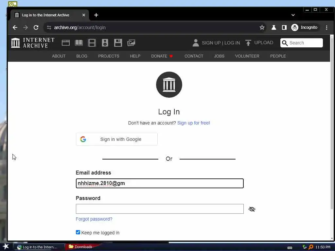Open the Chrome Labs flask icon
This screenshot has width=335, height=251.
tap(274, 27)
